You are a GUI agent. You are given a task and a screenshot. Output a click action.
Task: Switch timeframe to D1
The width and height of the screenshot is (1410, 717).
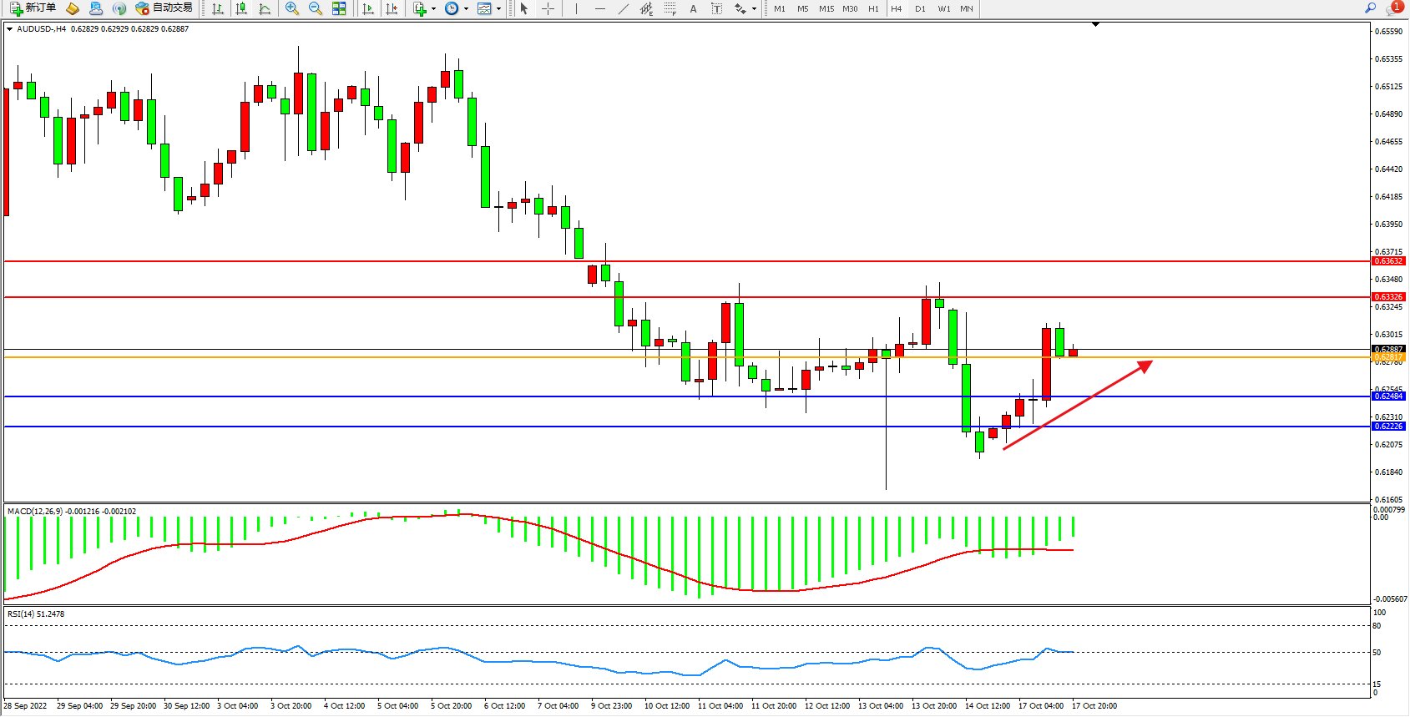(920, 8)
